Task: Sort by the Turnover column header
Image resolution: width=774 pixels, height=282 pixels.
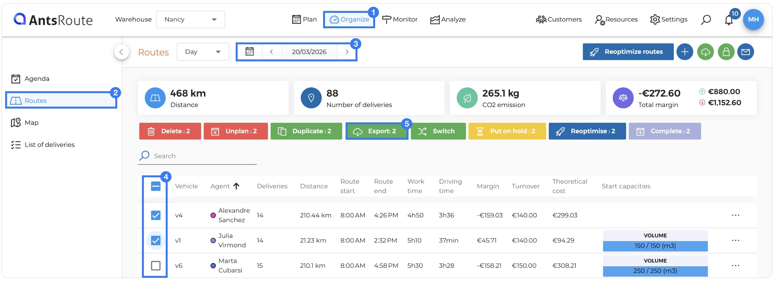Action: 525,186
